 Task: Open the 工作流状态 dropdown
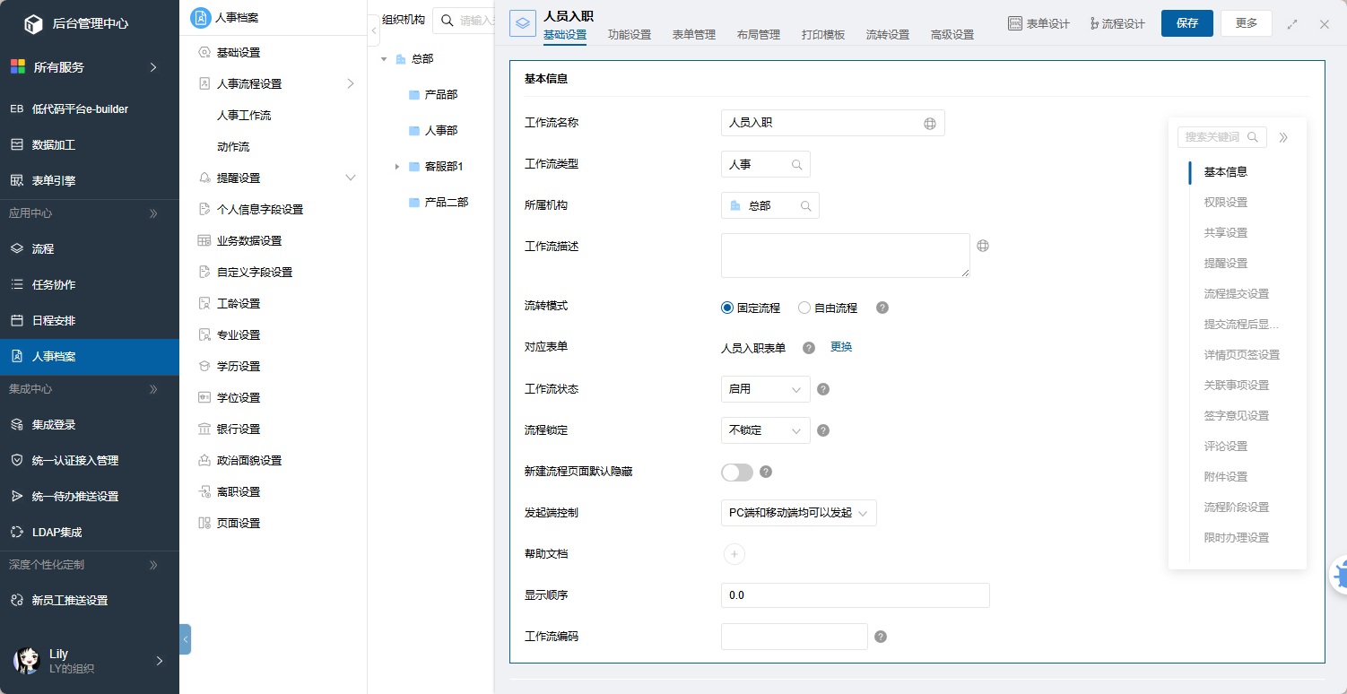point(765,389)
